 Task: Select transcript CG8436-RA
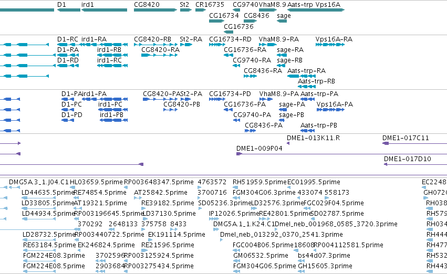point(251,76)
